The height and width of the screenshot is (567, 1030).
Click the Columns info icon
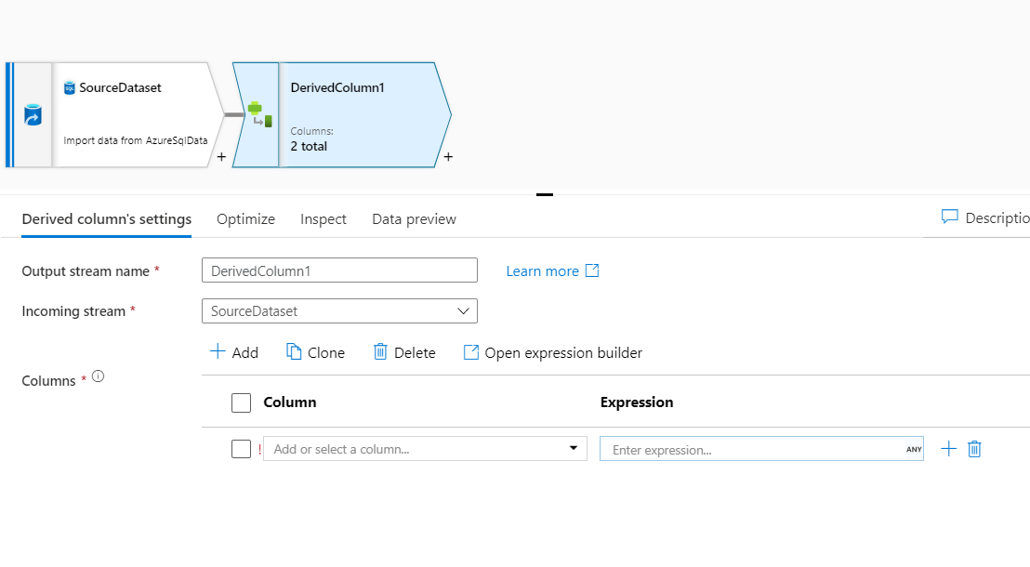tap(98, 377)
